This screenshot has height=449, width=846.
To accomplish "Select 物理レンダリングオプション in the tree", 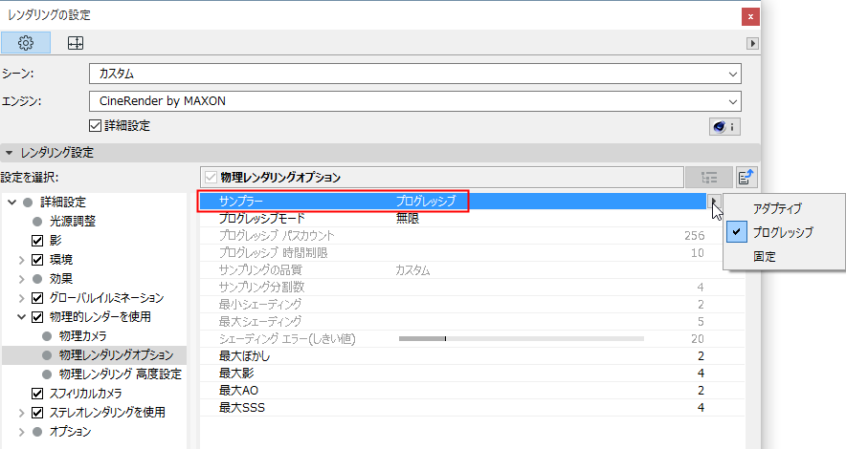I will tap(117, 354).
